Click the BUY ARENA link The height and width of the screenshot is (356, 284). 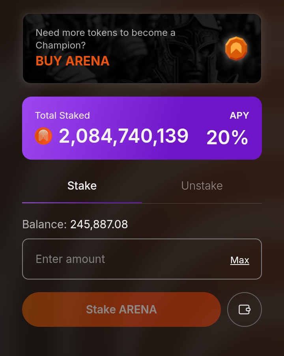[73, 61]
